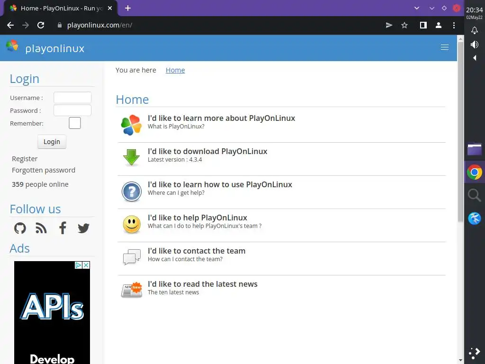This screenshot has height=364, width=485.
Task: Open the Facebook icon under Follow us
Action: pos(63,228)
